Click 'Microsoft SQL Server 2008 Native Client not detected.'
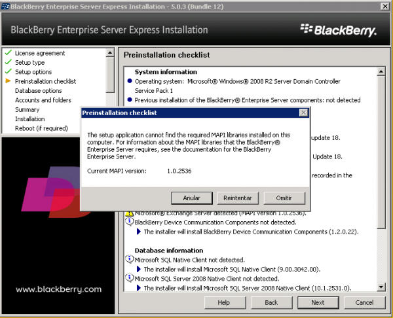This screenshot has height=318, width=393. 207,279
